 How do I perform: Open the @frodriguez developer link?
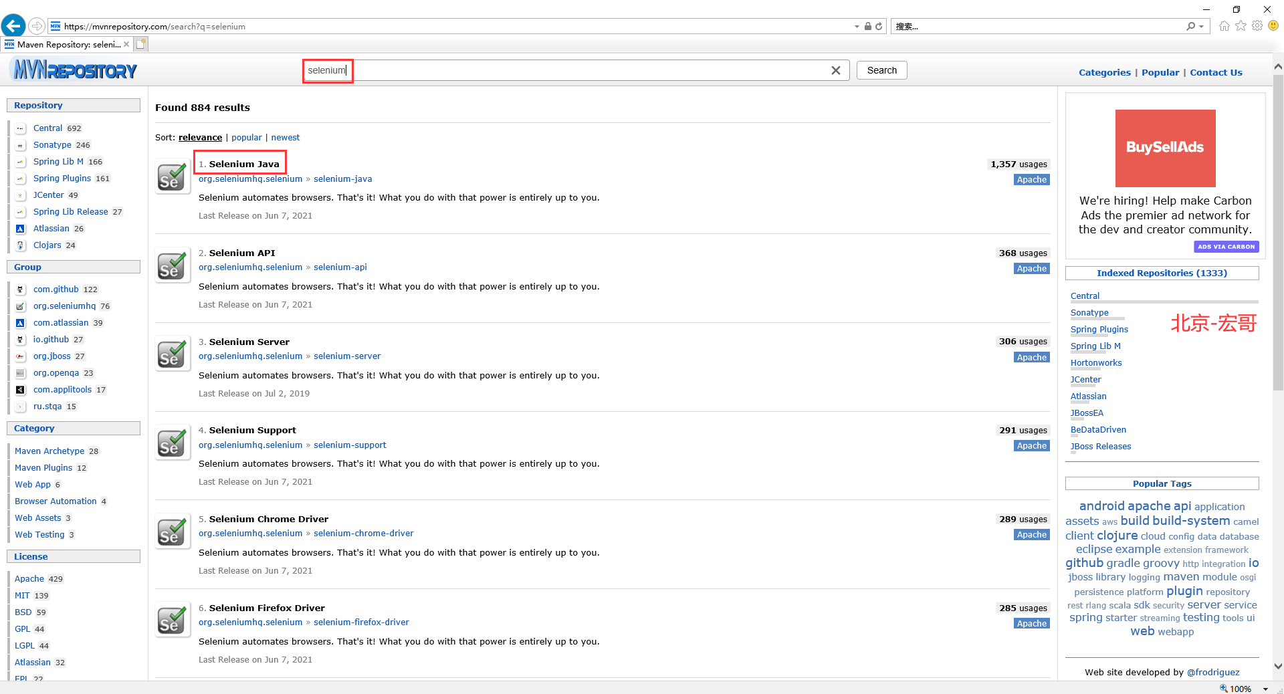coord(1212,672)
